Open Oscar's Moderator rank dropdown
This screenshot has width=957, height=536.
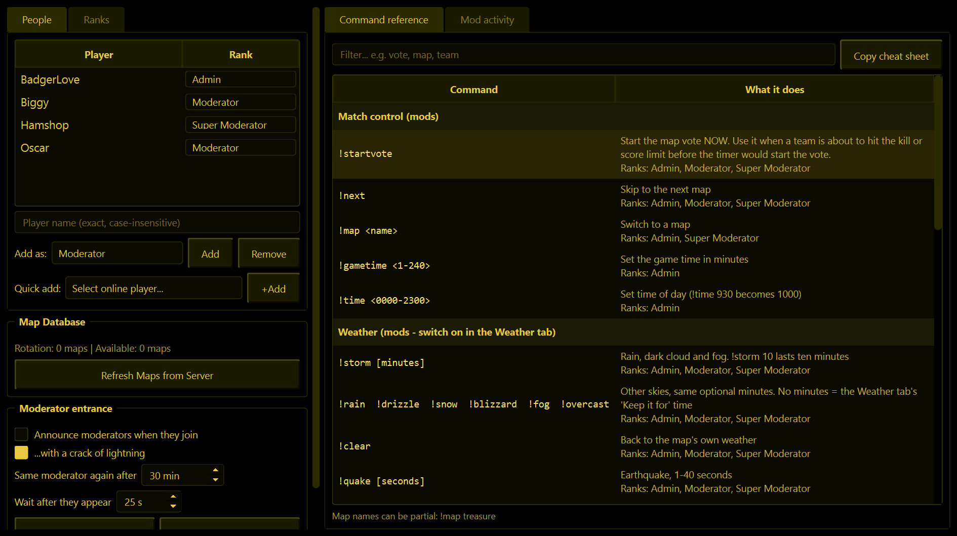(241, 148)
